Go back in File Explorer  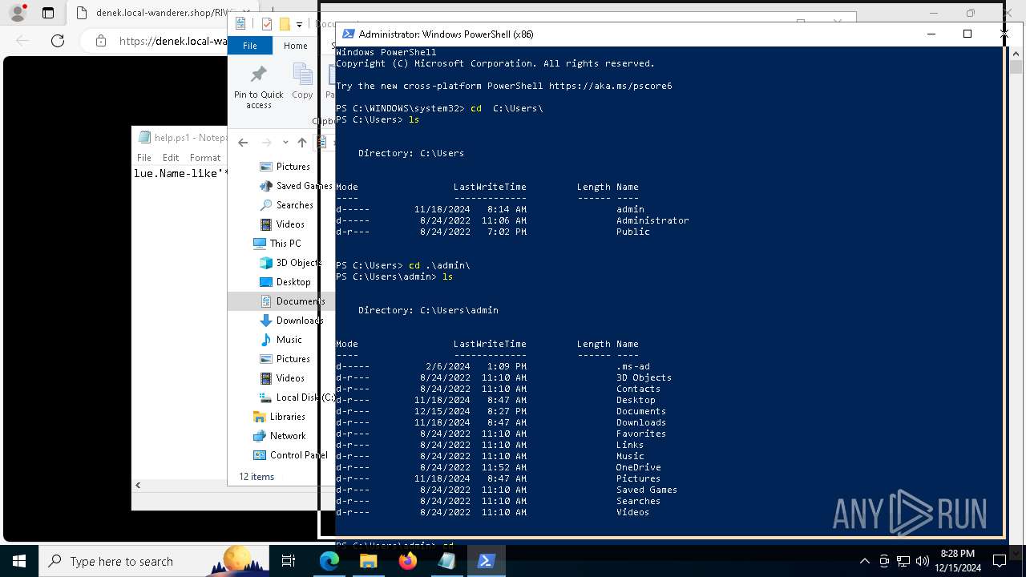click(243, 143)
